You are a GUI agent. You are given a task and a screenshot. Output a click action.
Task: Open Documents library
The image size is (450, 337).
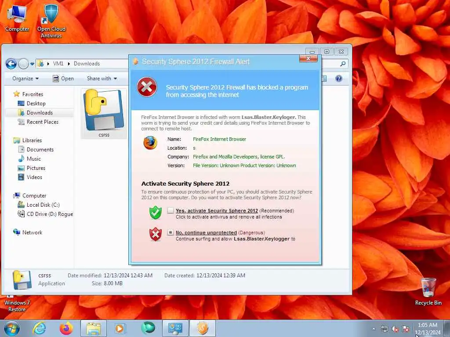(40, 150)
